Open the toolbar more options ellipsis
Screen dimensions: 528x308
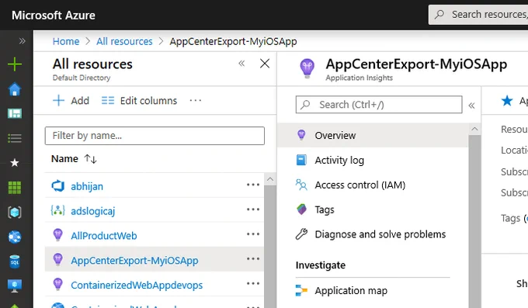196,100
